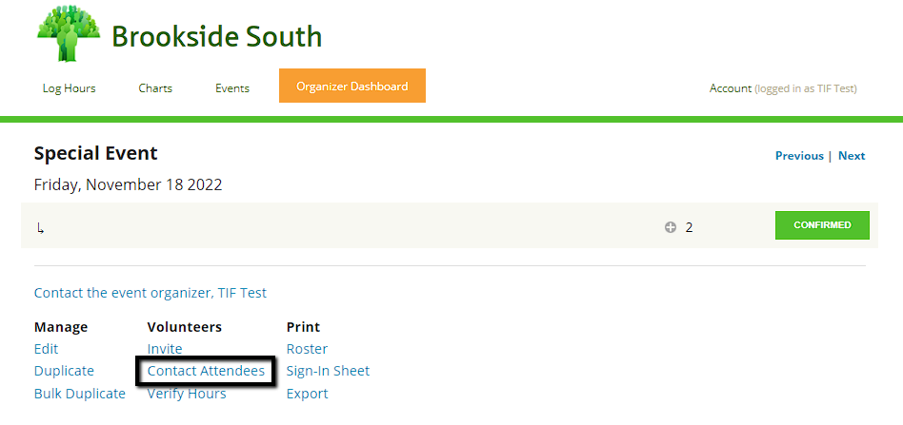
Task: Open the Bulk Duplicate link
Action: click(x=80, y=394)
